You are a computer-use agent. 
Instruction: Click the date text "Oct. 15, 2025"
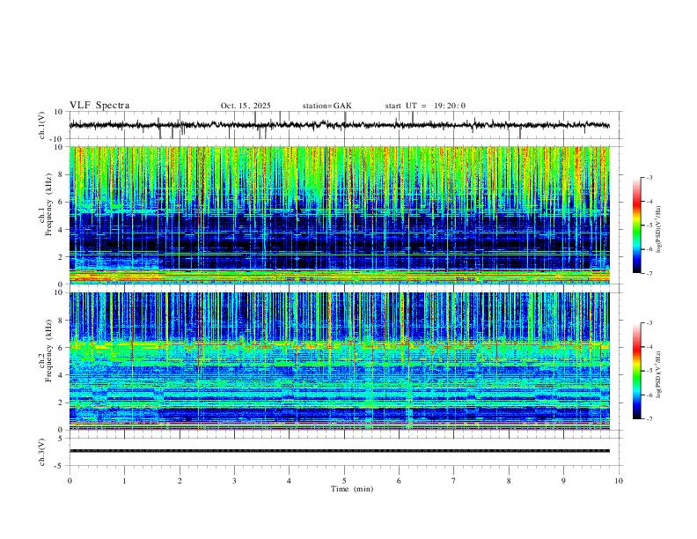coord(246,106)
